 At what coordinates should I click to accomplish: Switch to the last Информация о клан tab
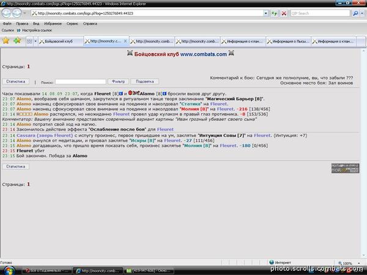(x=334, y=42)
